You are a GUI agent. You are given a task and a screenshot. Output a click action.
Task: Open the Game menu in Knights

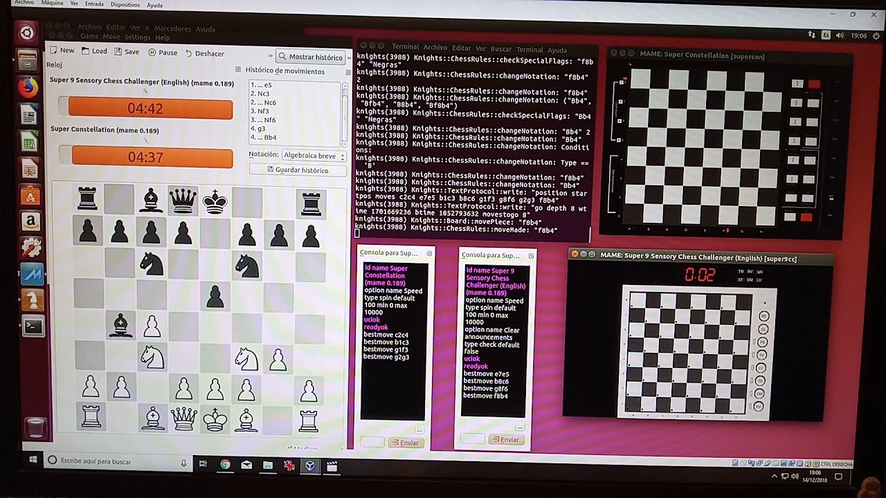(89, 37)
